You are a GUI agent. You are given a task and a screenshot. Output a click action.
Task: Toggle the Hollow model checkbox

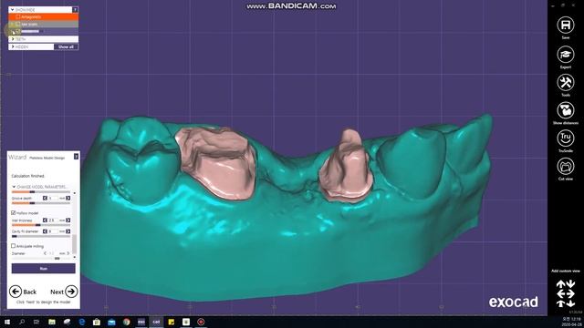click(x=14, y=212)
